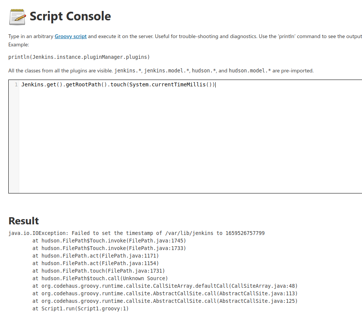Click the java.io.IOException error message line
This screenshot has width=362, height=313.
click(137, 233)
